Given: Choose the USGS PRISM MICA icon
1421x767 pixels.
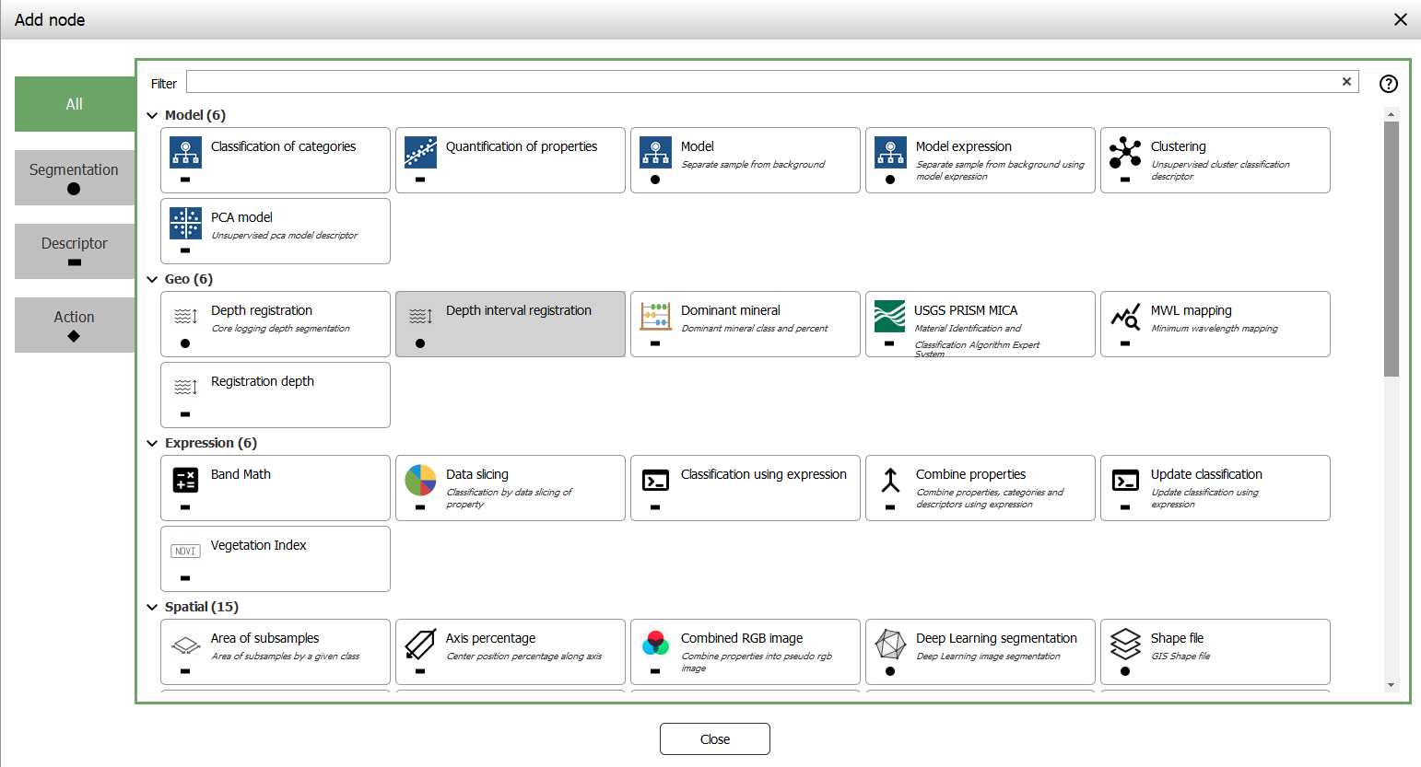Looking at the screenshot, I should [889, 316].
